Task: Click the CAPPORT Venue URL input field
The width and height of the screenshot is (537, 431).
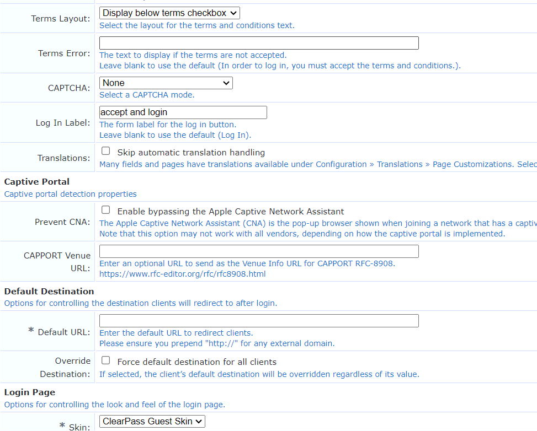Action: (259, 251)
